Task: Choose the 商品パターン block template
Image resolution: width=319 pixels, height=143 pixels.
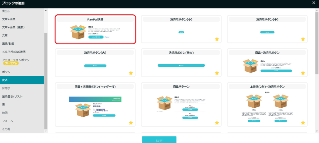Action: (181, 105)
